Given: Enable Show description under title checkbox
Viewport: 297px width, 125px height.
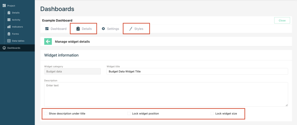Looking at the screenshot, I should tap(46, 113).
